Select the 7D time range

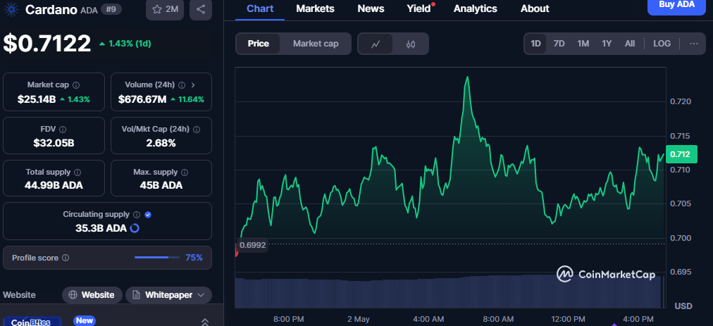559,44
